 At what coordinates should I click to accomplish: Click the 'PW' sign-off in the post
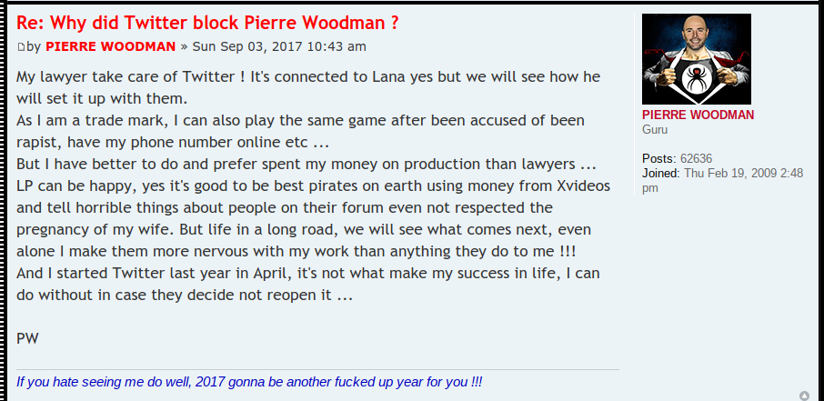click(x=27, y=338)
